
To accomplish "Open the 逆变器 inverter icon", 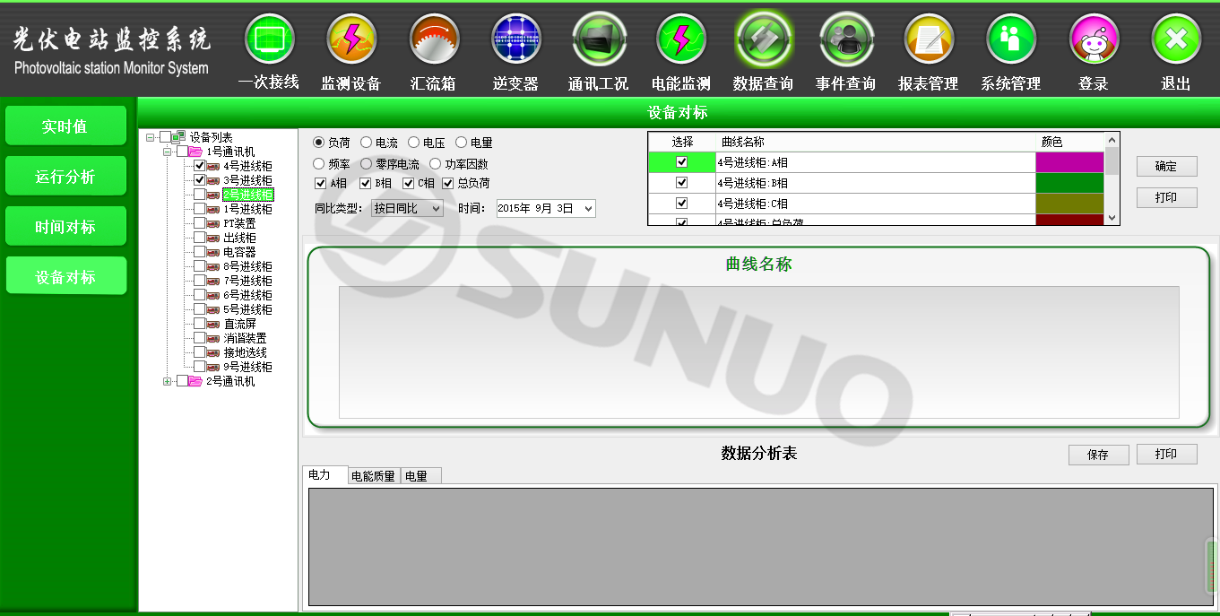I will 516,39.
